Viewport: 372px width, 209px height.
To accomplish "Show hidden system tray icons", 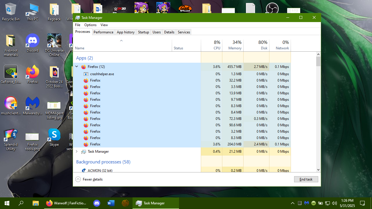I will 293,203.
